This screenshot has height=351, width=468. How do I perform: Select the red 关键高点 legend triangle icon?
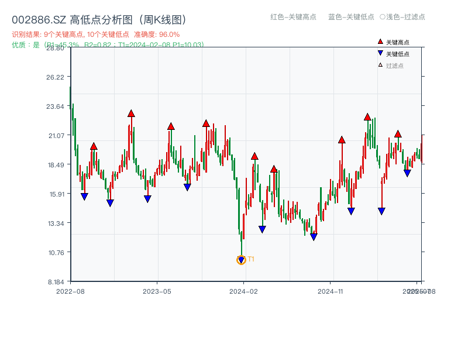point(380,42)
